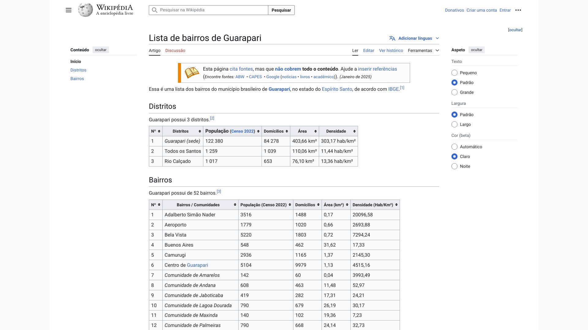This screenshot has height=330, width=588.
Task: Open the hamburger main menu icon
Action: 69,10
